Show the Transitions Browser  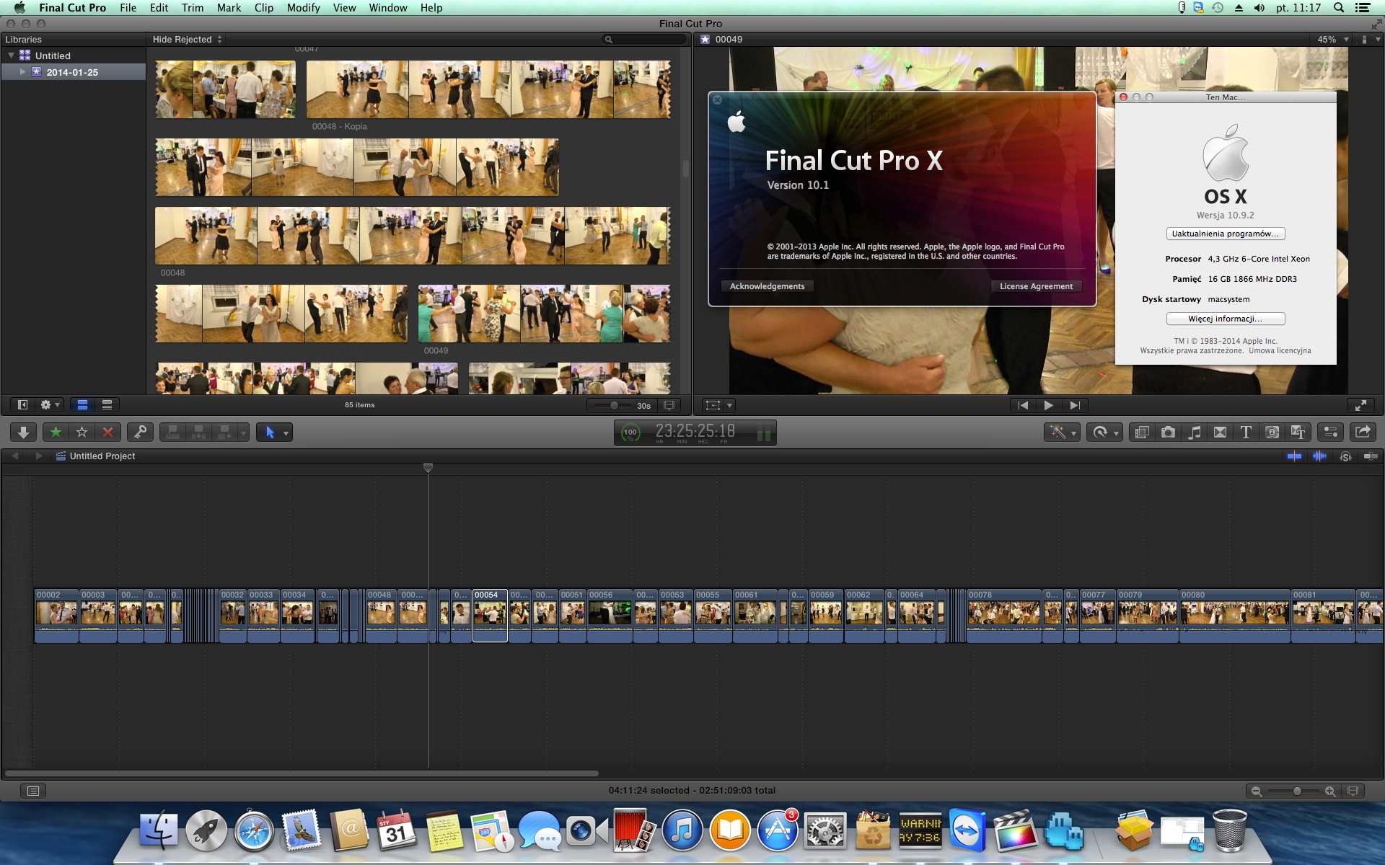(1220, 432)
